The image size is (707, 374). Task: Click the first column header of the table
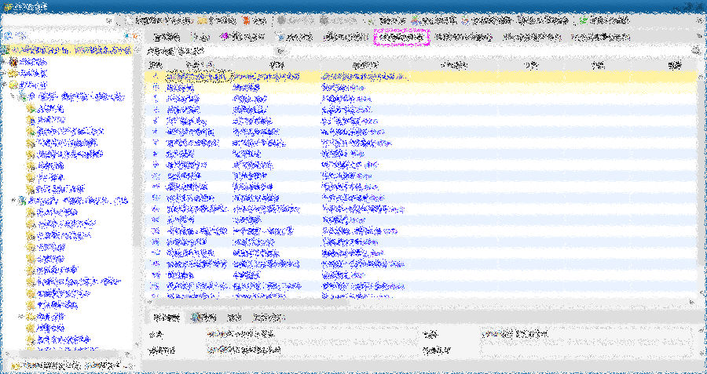[156, 64]
